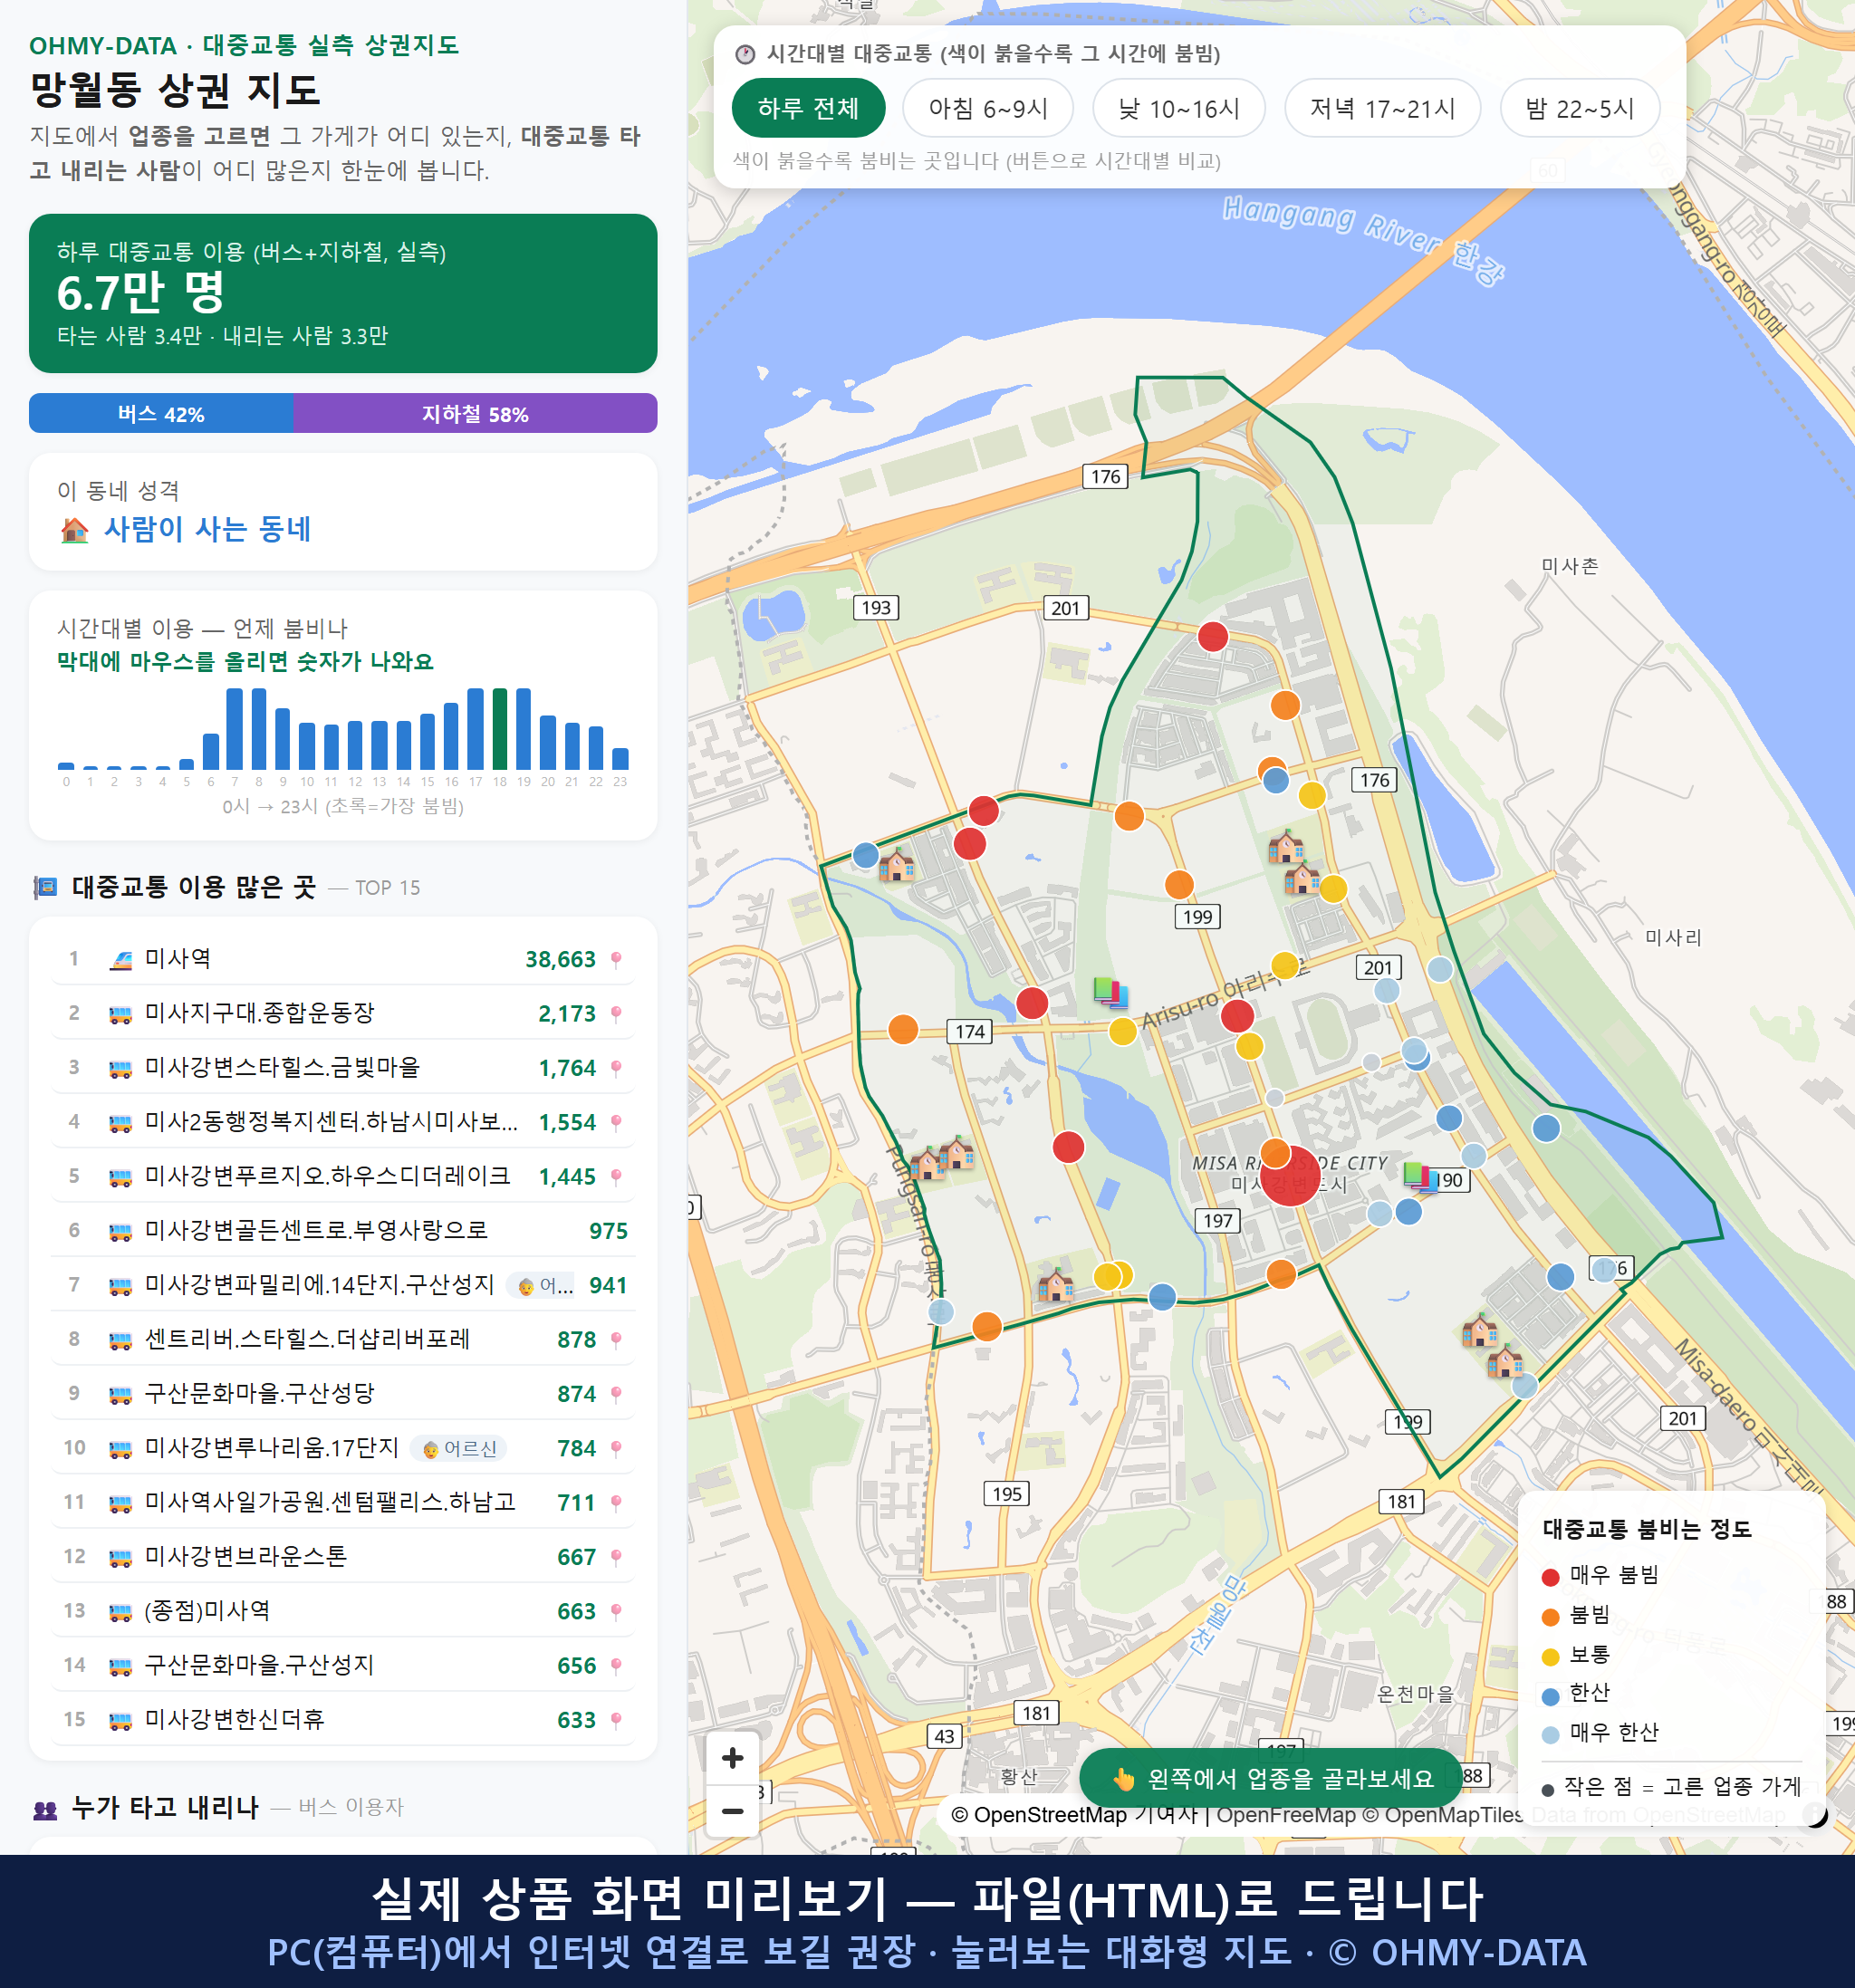Click the pin icon next to 미사역
The height and width of the screenshot is (1988, 1855).
[x=616, y=959]
